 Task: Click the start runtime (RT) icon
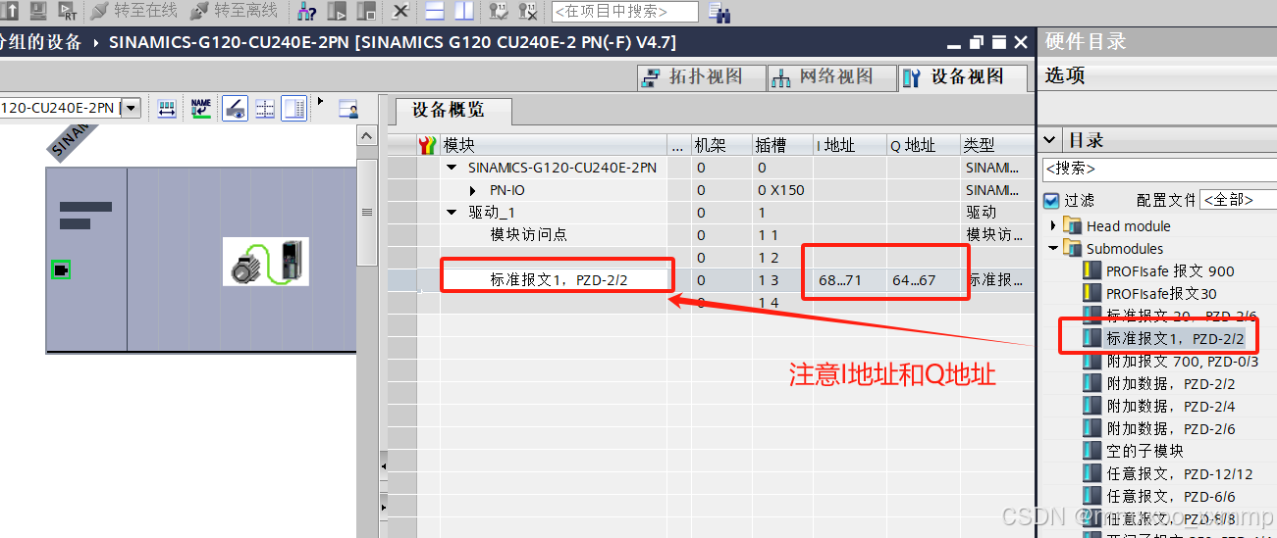pos(67,11)
